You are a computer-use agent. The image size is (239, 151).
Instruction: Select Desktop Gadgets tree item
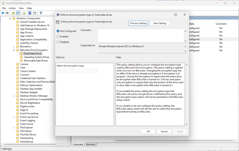point(29,92)
